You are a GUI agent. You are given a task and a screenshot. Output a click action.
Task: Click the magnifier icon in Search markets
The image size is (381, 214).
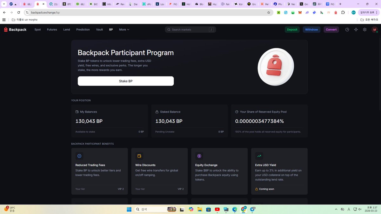(x=169, y=29)
